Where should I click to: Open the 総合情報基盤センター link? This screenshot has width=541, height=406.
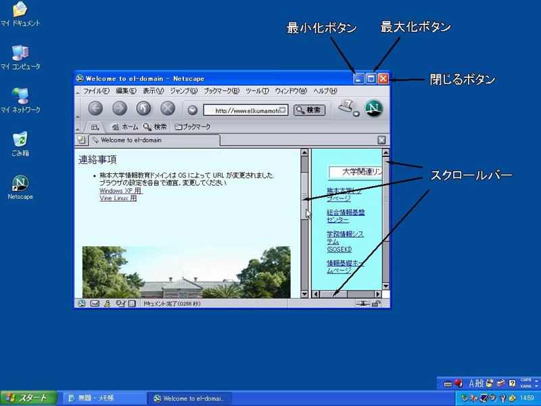coord(346,216)
